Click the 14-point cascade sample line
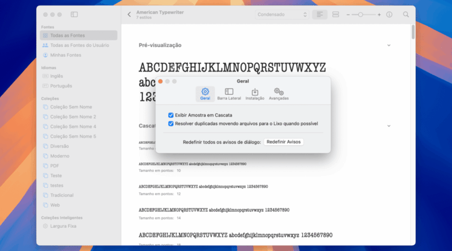Image resolution: width=452 pixels, height=251 pixels. [x=214, y=210]
